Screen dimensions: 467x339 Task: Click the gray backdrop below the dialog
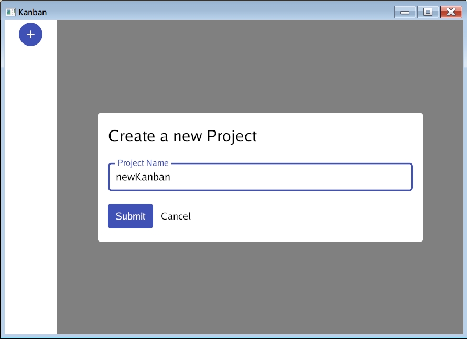[260, 288]
